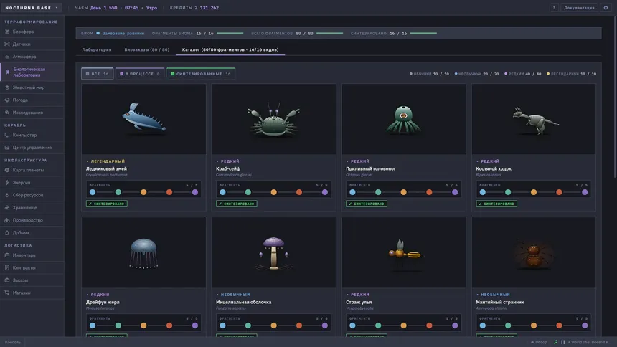
Task: Filter by РЕДКИЙ rarity legend
Action: (522, 74)
